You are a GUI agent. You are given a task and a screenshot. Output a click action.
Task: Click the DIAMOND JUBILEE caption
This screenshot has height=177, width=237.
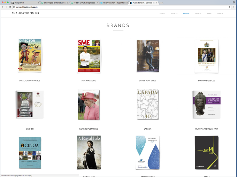click(207, 80)
